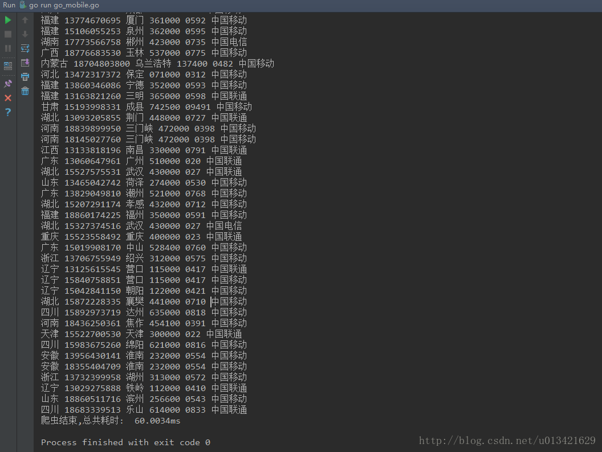
Task: Click the 山东 18860511716 滨州 line
Action: click(x=144, y=399)
